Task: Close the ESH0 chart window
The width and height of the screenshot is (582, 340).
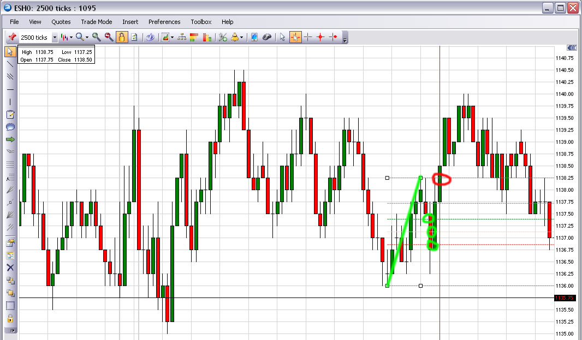Action: pyautogui.click(x=573, y=8)
